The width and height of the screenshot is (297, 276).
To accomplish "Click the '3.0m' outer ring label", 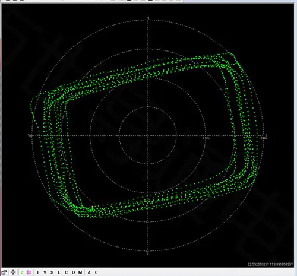I will click(264, 138).
